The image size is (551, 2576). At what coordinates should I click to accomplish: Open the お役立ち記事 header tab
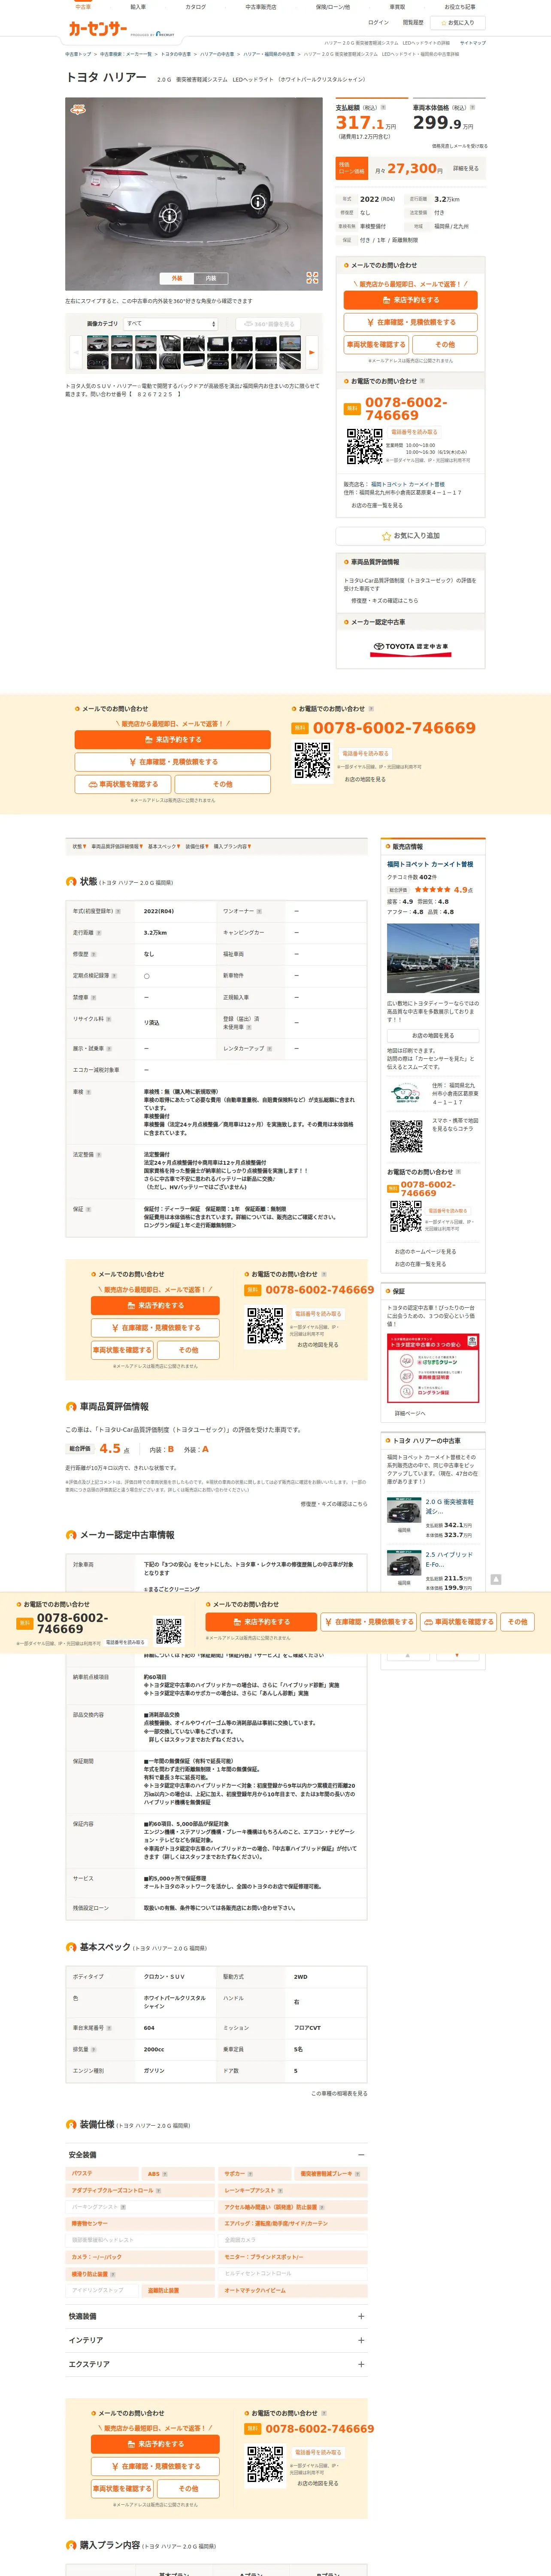pos(460,7)
